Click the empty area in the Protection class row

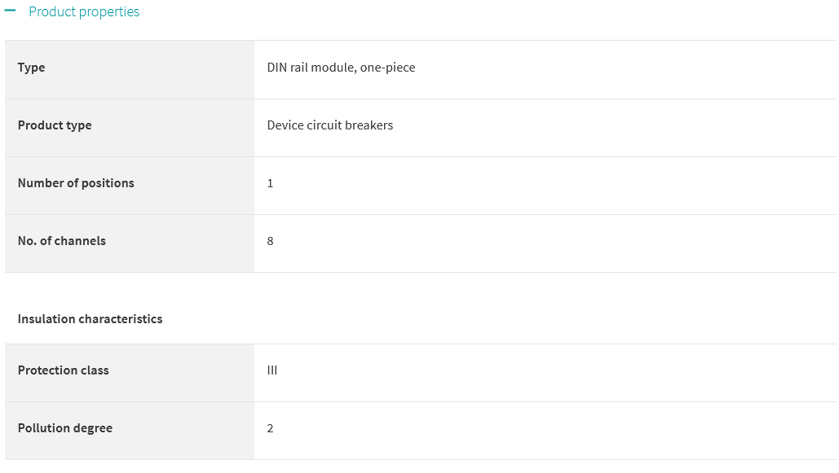click(556, 373)
